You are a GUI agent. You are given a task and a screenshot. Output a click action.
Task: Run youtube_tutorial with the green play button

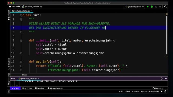pos(148,6)
